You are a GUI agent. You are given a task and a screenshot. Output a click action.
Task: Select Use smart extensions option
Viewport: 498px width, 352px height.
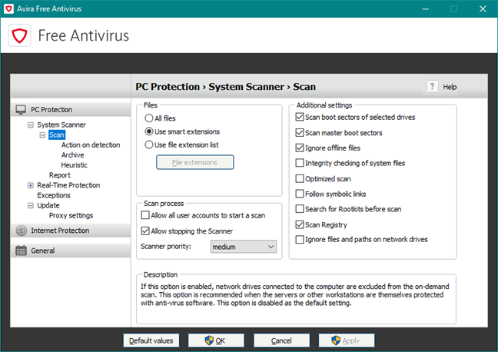148,131
